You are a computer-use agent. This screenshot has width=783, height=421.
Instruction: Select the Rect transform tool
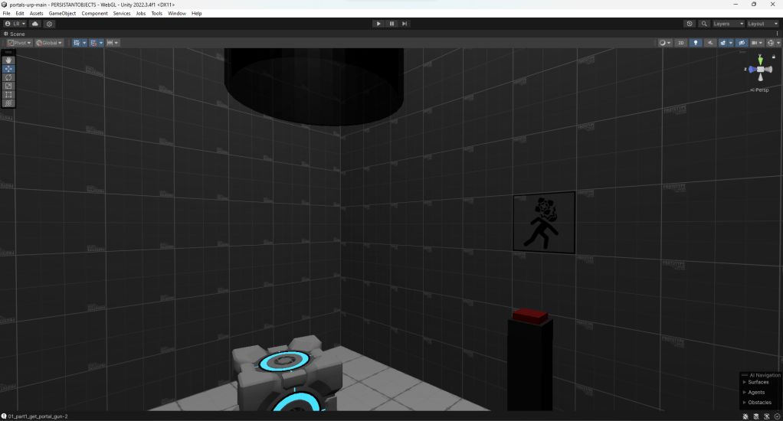(9, 94)
